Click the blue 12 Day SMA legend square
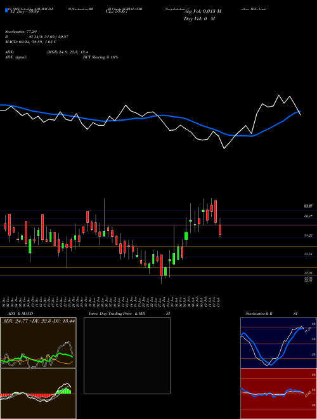Viewport: 317px width, 419px height. pyautogui.click(x=7, y=11)
